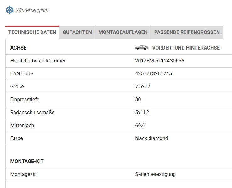
Task: Click the Einpresstiefe value 30
Action: 138,99
